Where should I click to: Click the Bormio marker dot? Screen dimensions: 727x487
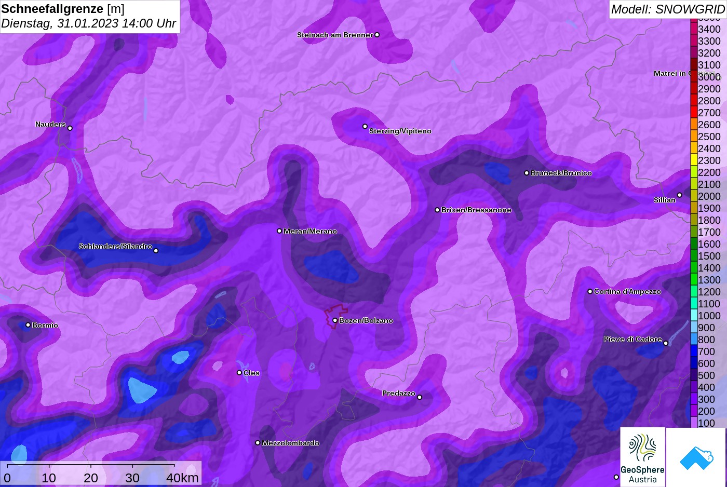(28, 325)
